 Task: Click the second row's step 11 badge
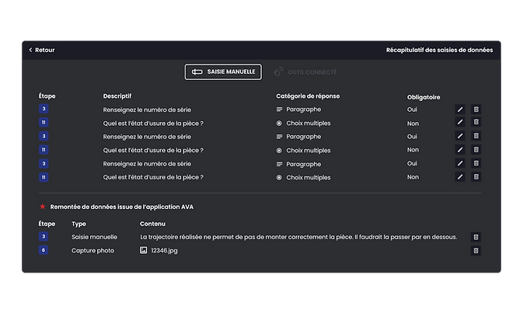(x=44, y=123)
